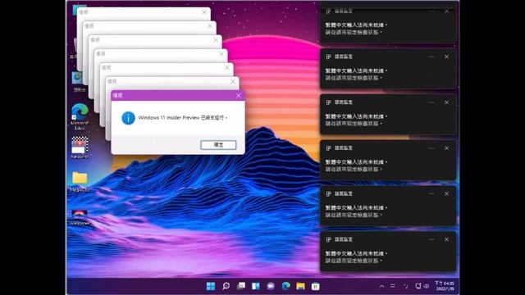Viewport: 525px width, 295px height.
Task: Open taskbar Search
Action: [x=226, y=286]
